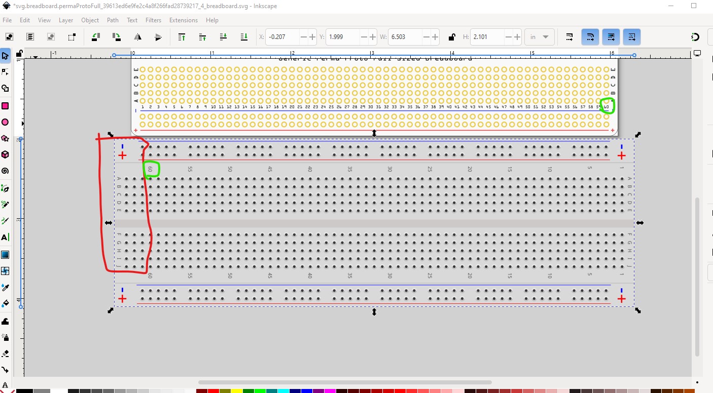Screen dimensions: 713x393
Task: Open the File menu
Action: 7,20
